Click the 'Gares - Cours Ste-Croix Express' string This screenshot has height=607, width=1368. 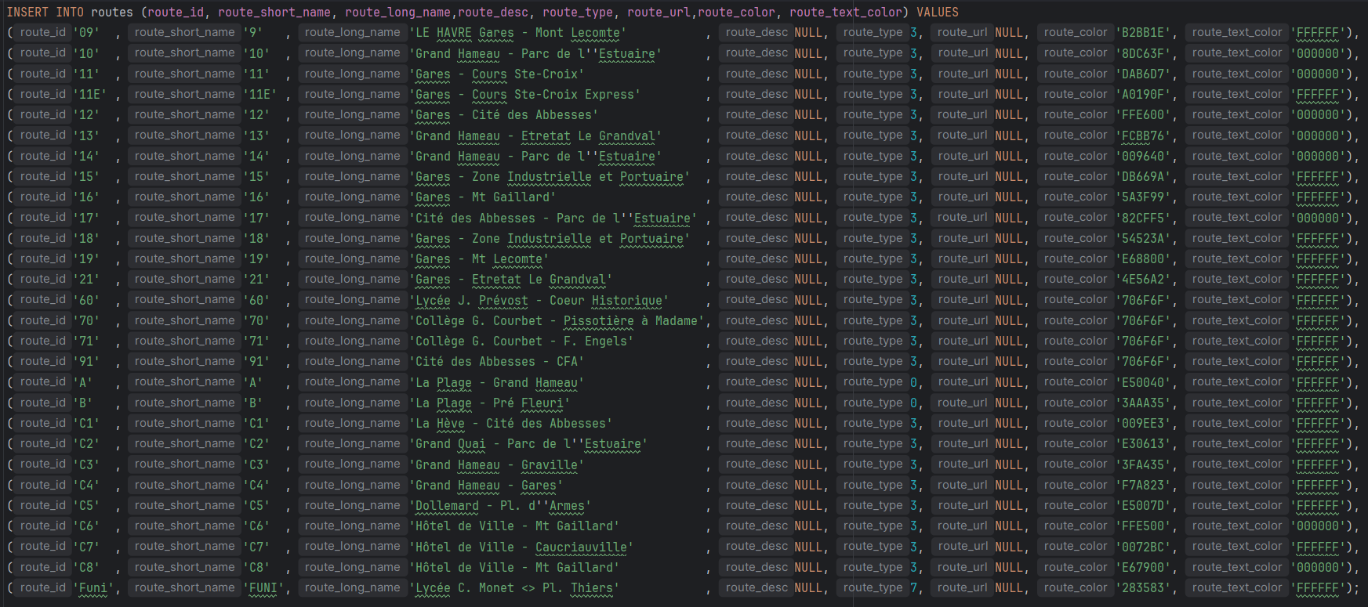(524, 94)
